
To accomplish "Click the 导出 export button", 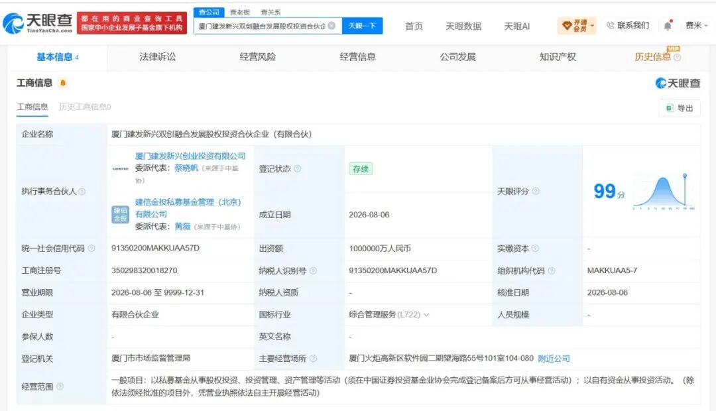I will 680,108.
